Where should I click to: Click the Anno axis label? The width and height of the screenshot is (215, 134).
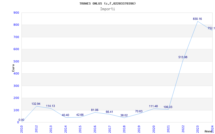tap(209, 131)
